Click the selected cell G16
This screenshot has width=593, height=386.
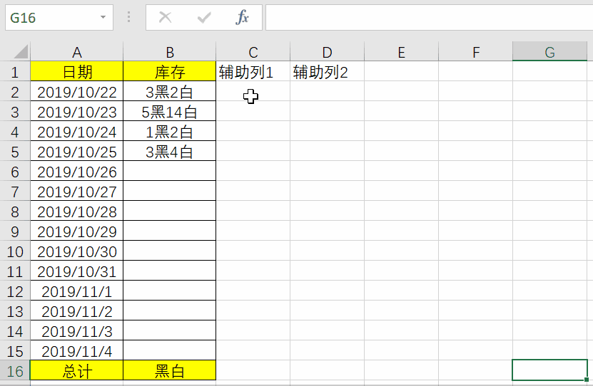tap(549, 370)
